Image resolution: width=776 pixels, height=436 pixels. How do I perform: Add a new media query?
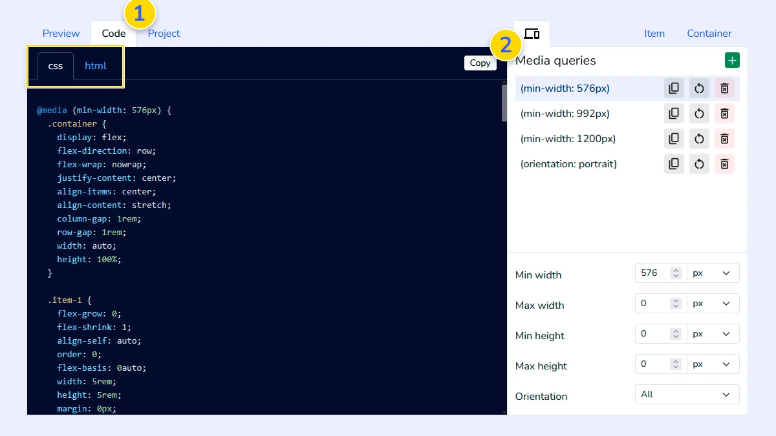(731, 59)
